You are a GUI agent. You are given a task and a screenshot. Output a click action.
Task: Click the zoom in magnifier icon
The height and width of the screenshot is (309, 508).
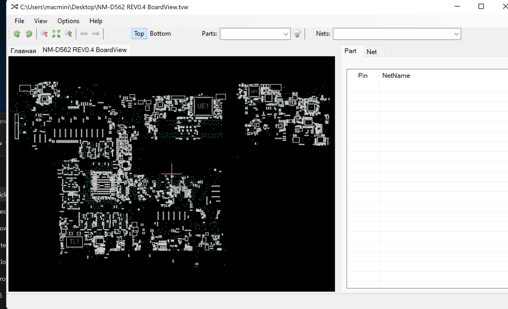point(69,34)
